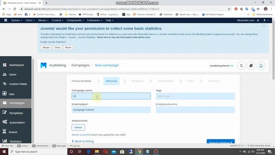Expand the Help dropdown
Viewport: 275px width, 155px height.
tap(110, 20)
